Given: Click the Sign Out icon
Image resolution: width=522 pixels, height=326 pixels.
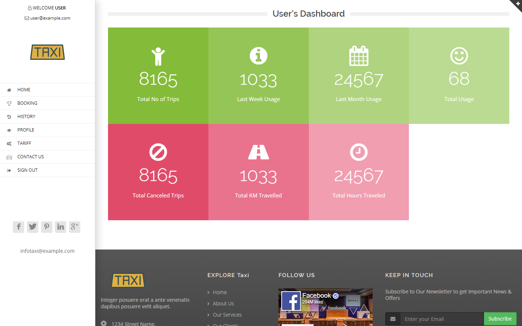Looking at the screenshot, I should [x=9, y=170].
